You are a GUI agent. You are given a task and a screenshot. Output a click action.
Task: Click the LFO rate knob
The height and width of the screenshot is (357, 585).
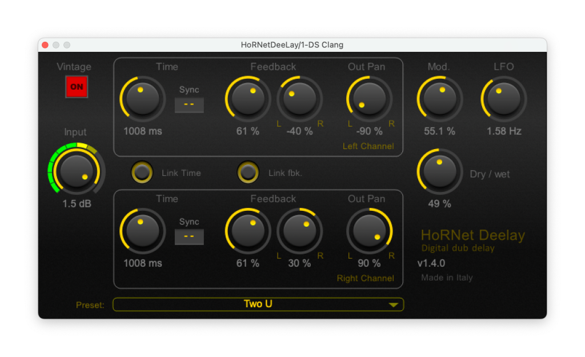(x=504, y=98)
